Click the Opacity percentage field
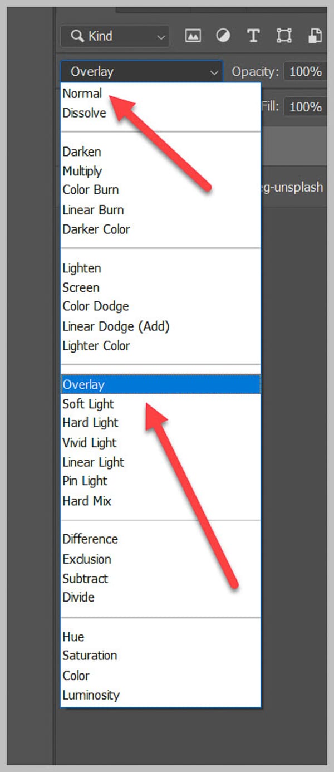 tap(305, 71)
